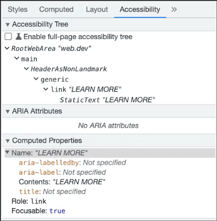217x221 pixels.
Task: Select RootWebArea "web.dev" tree row
Action: click(51, 48)
